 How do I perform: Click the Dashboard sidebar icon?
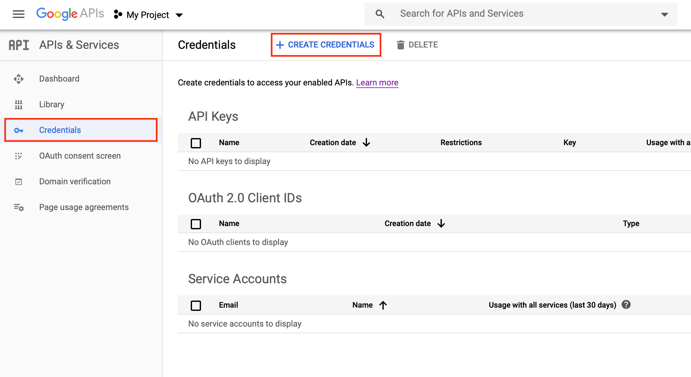(19, 79)
